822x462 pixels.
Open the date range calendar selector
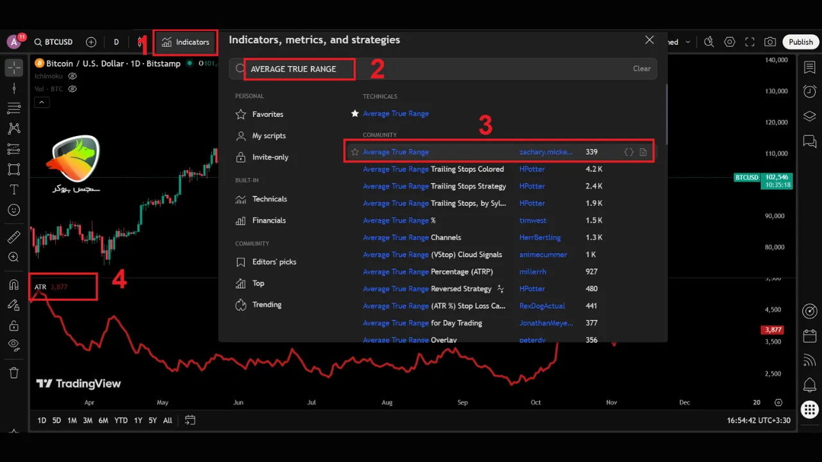(x=190, y=420)
